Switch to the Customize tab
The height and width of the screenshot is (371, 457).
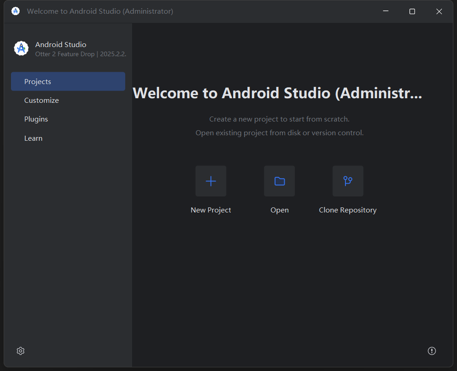42,101
